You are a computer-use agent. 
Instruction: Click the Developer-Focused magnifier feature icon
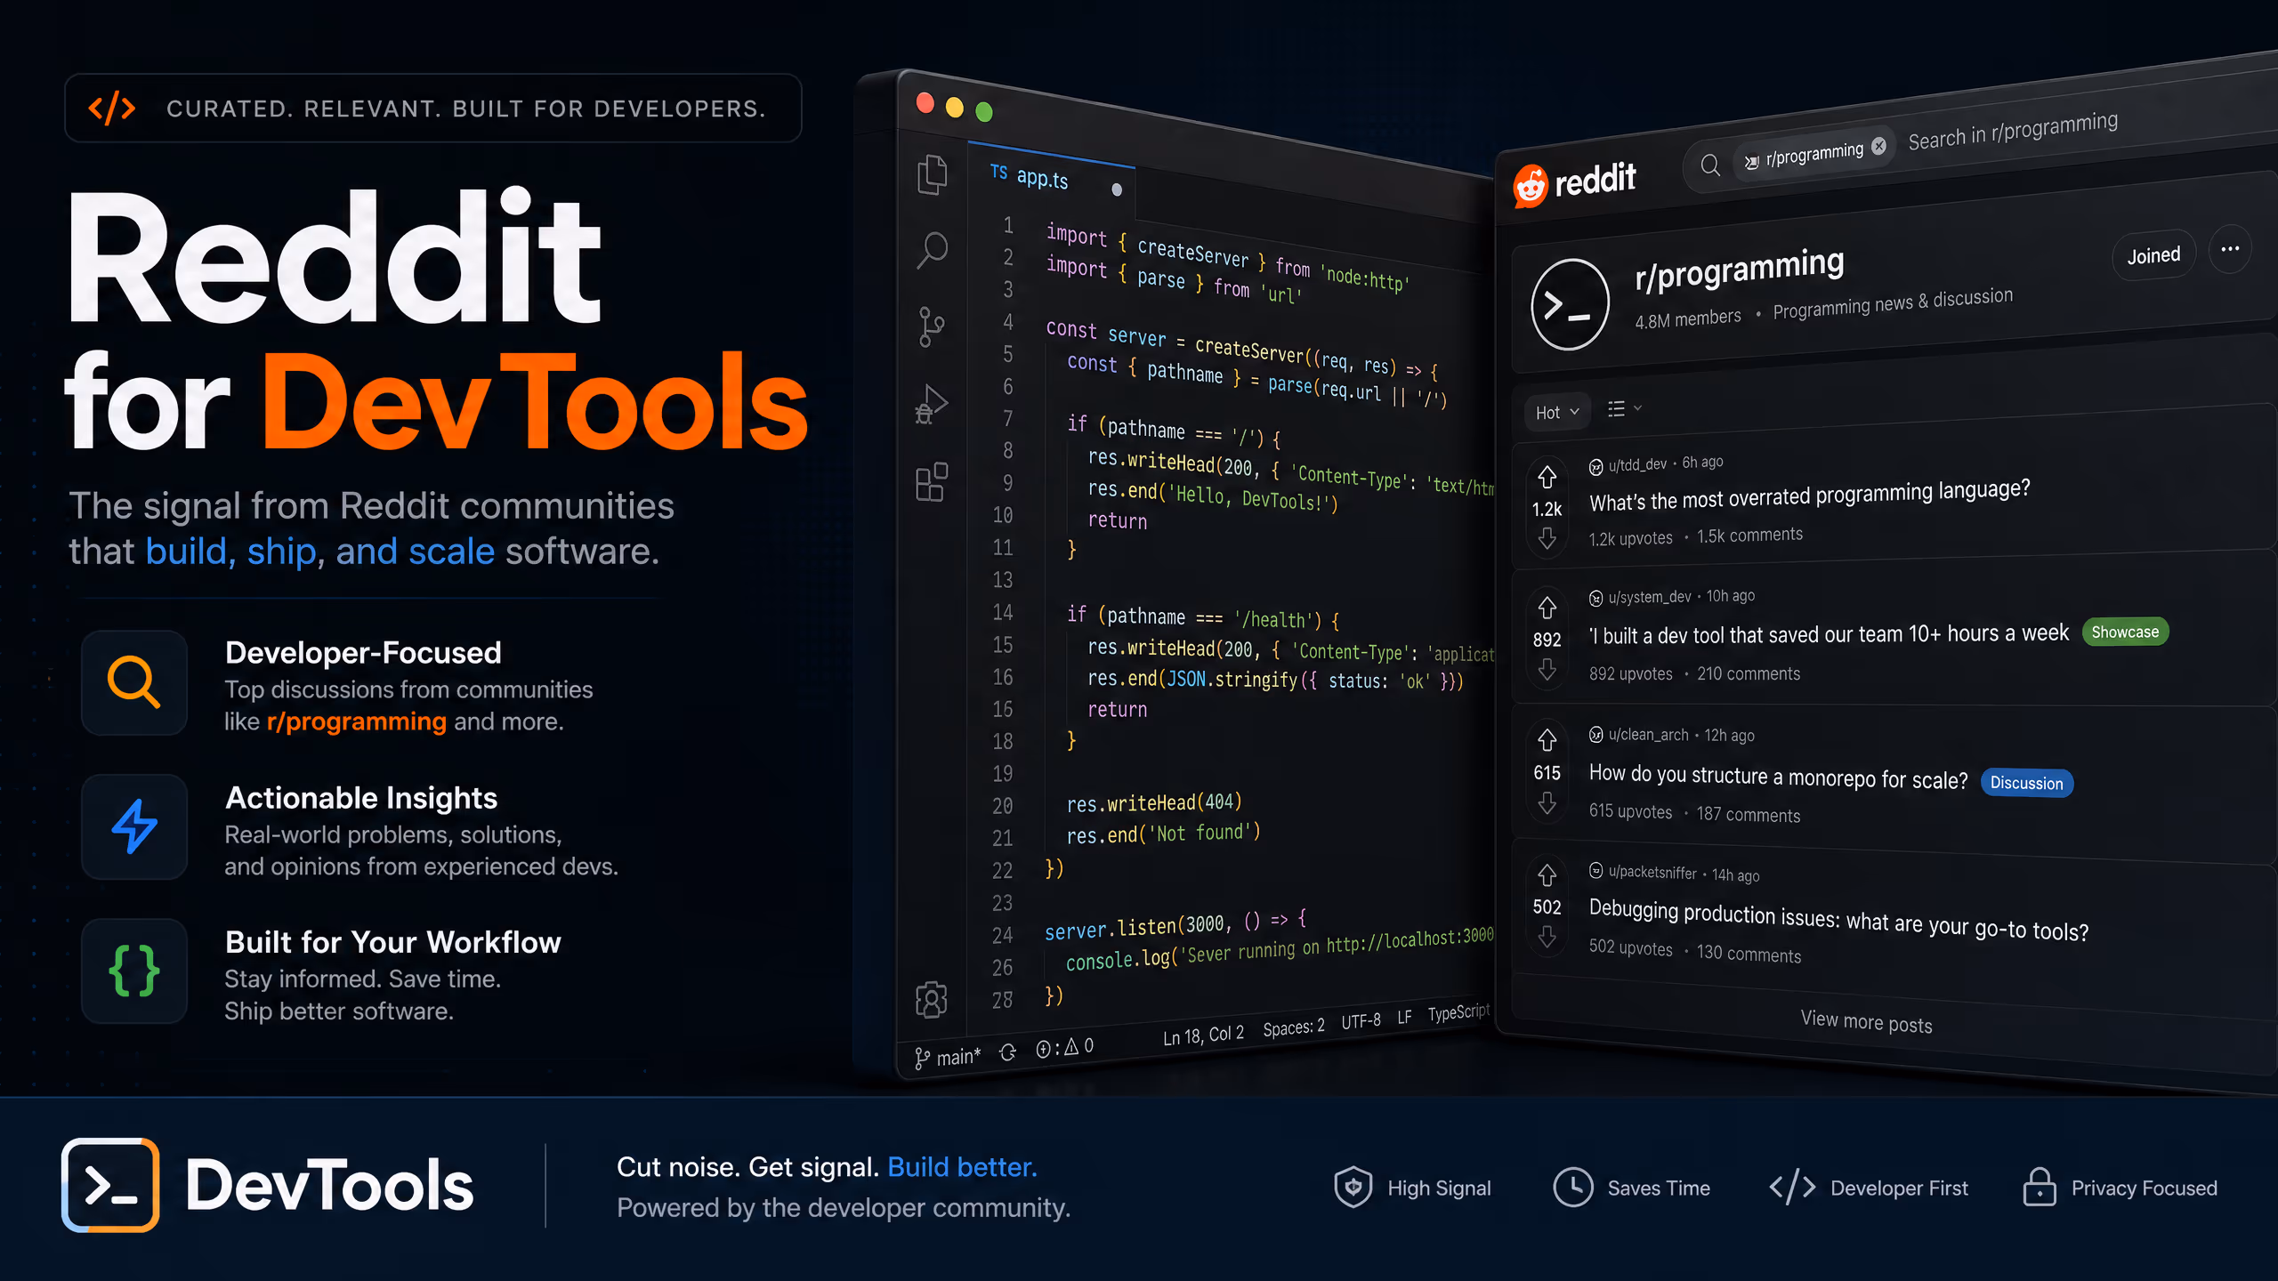tap(133, 682)
